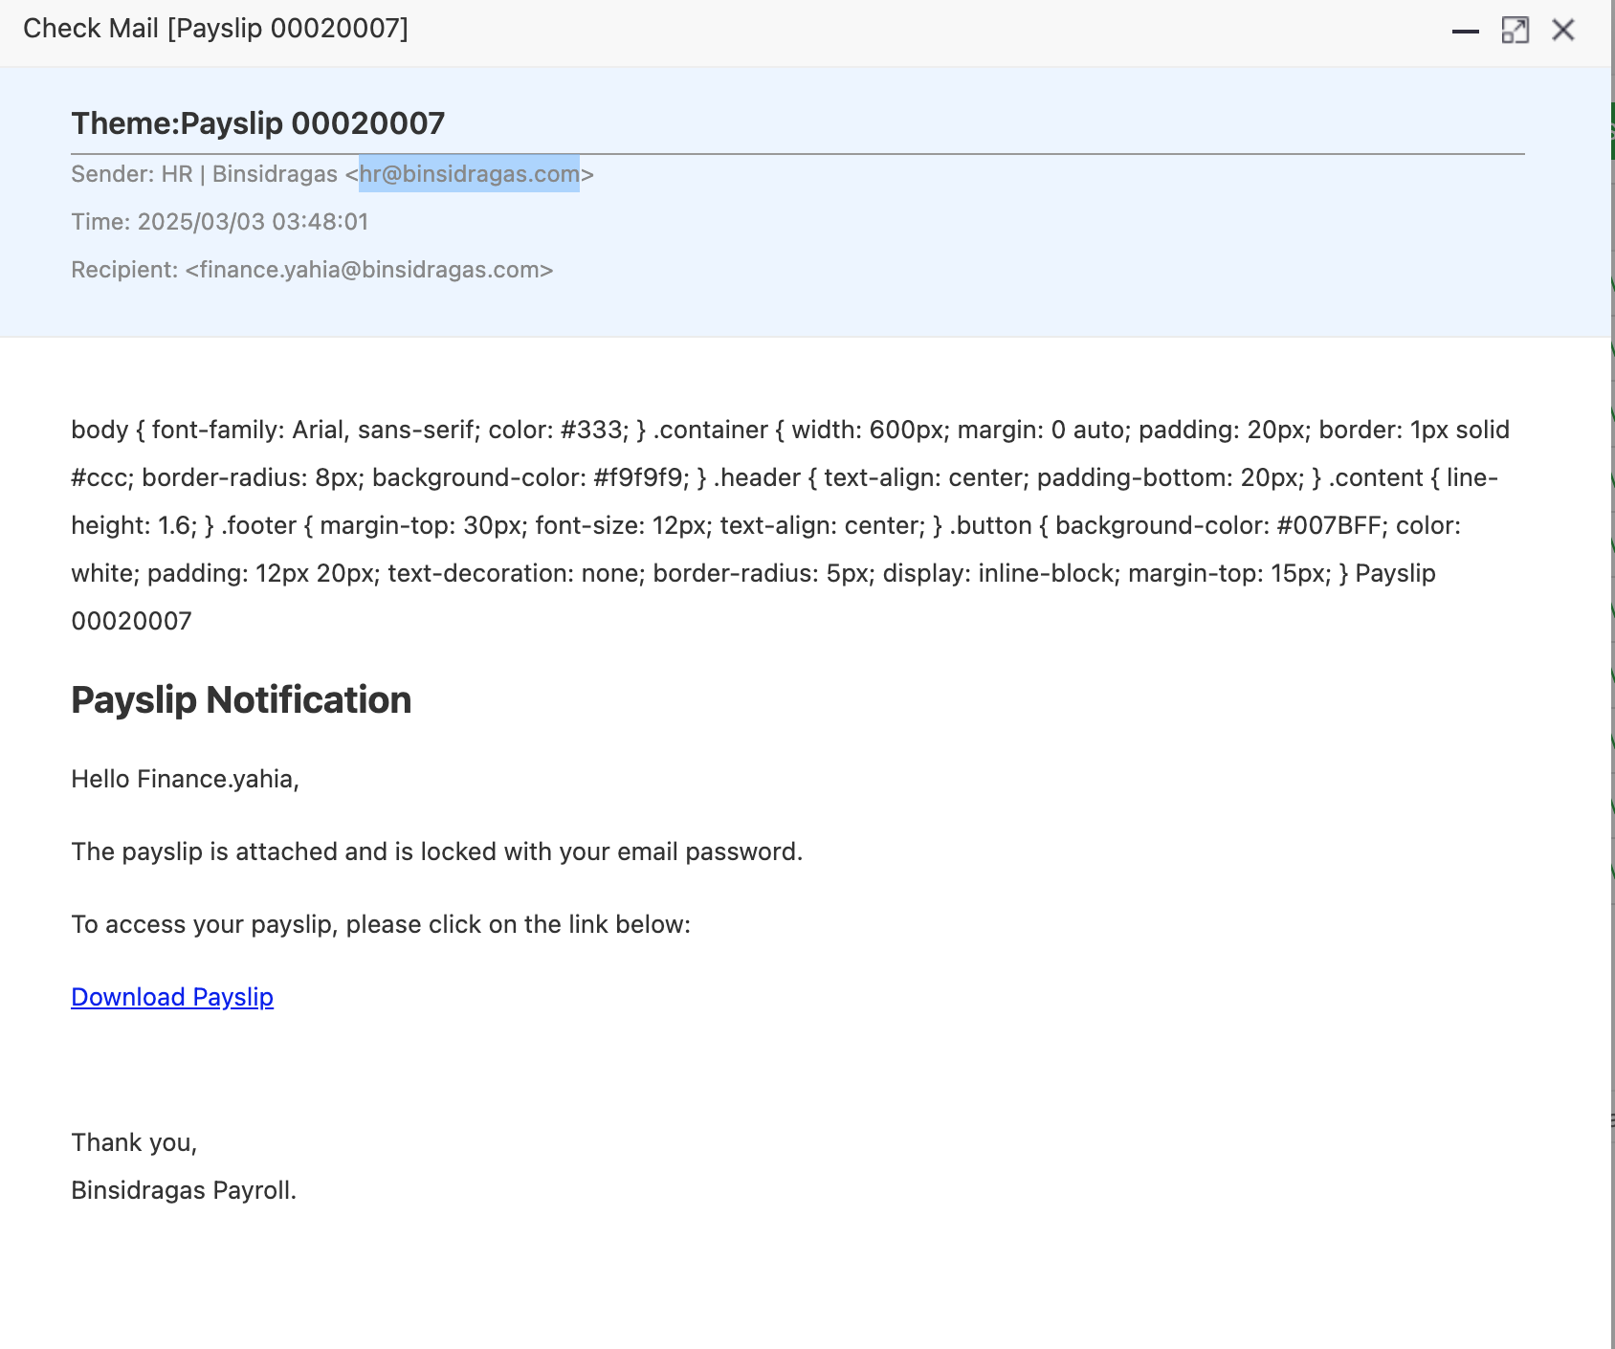Click the sentence about locked payslip attachment
This screenshot has width=1615, height=1349.
[x=436, y=851]
